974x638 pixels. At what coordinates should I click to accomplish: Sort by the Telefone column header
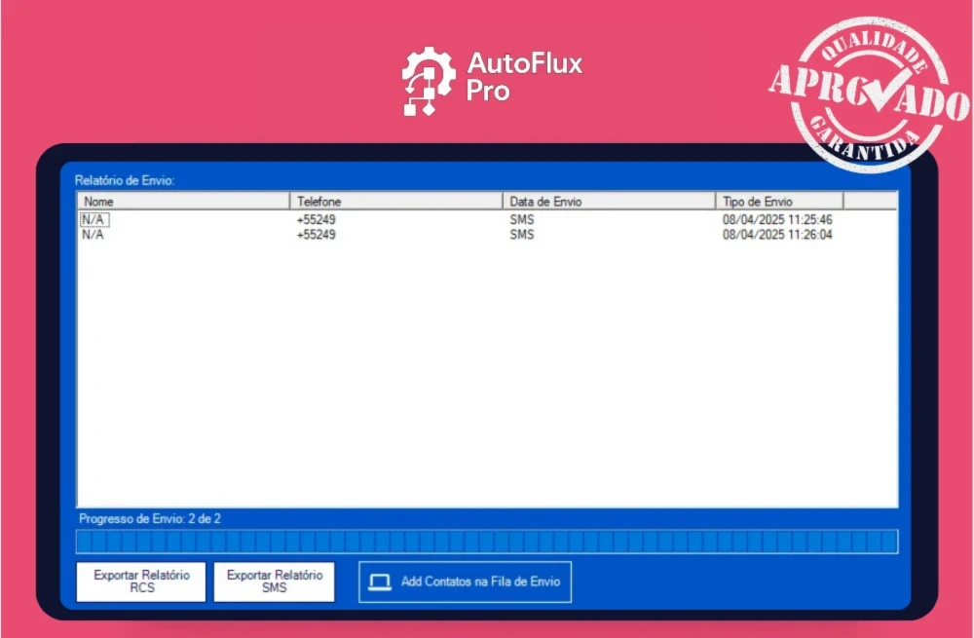pos(395,202)
